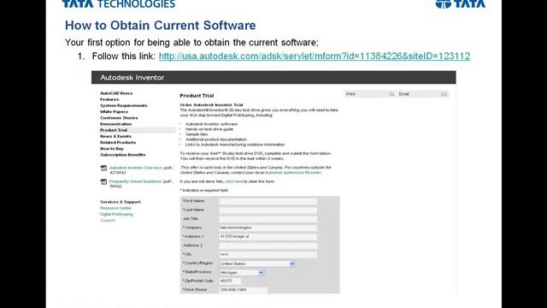Click PDF icon beside Inventor Overview
This screenshot has width=547, height=308.
point(103,169)
